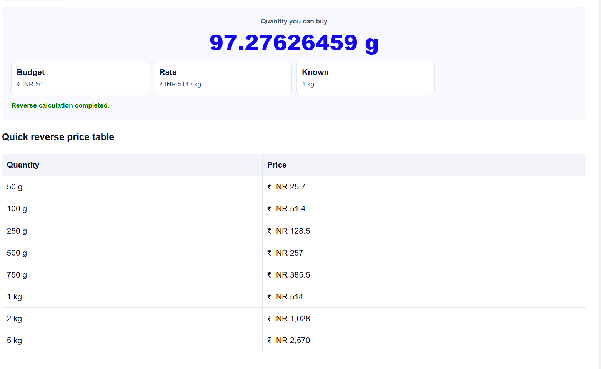This screenshot has height=369, width=601.
Task: Select the Budget card heading
Action: [x=31, y=72]
